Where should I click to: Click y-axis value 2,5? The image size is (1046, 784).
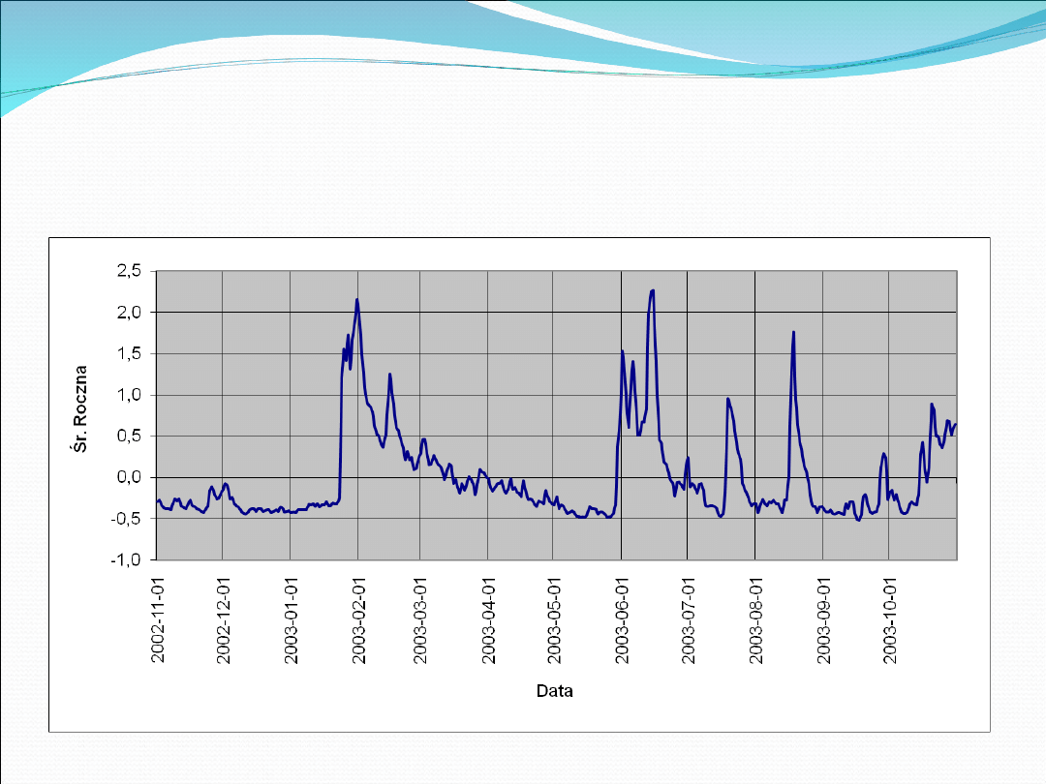click(129, 271)
